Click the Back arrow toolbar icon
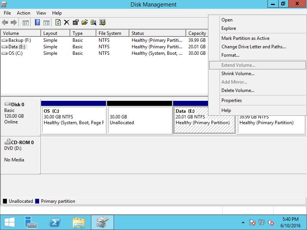The width and height of the screenshot is (307, 230). pyautogui.click(x=5, y=23)
